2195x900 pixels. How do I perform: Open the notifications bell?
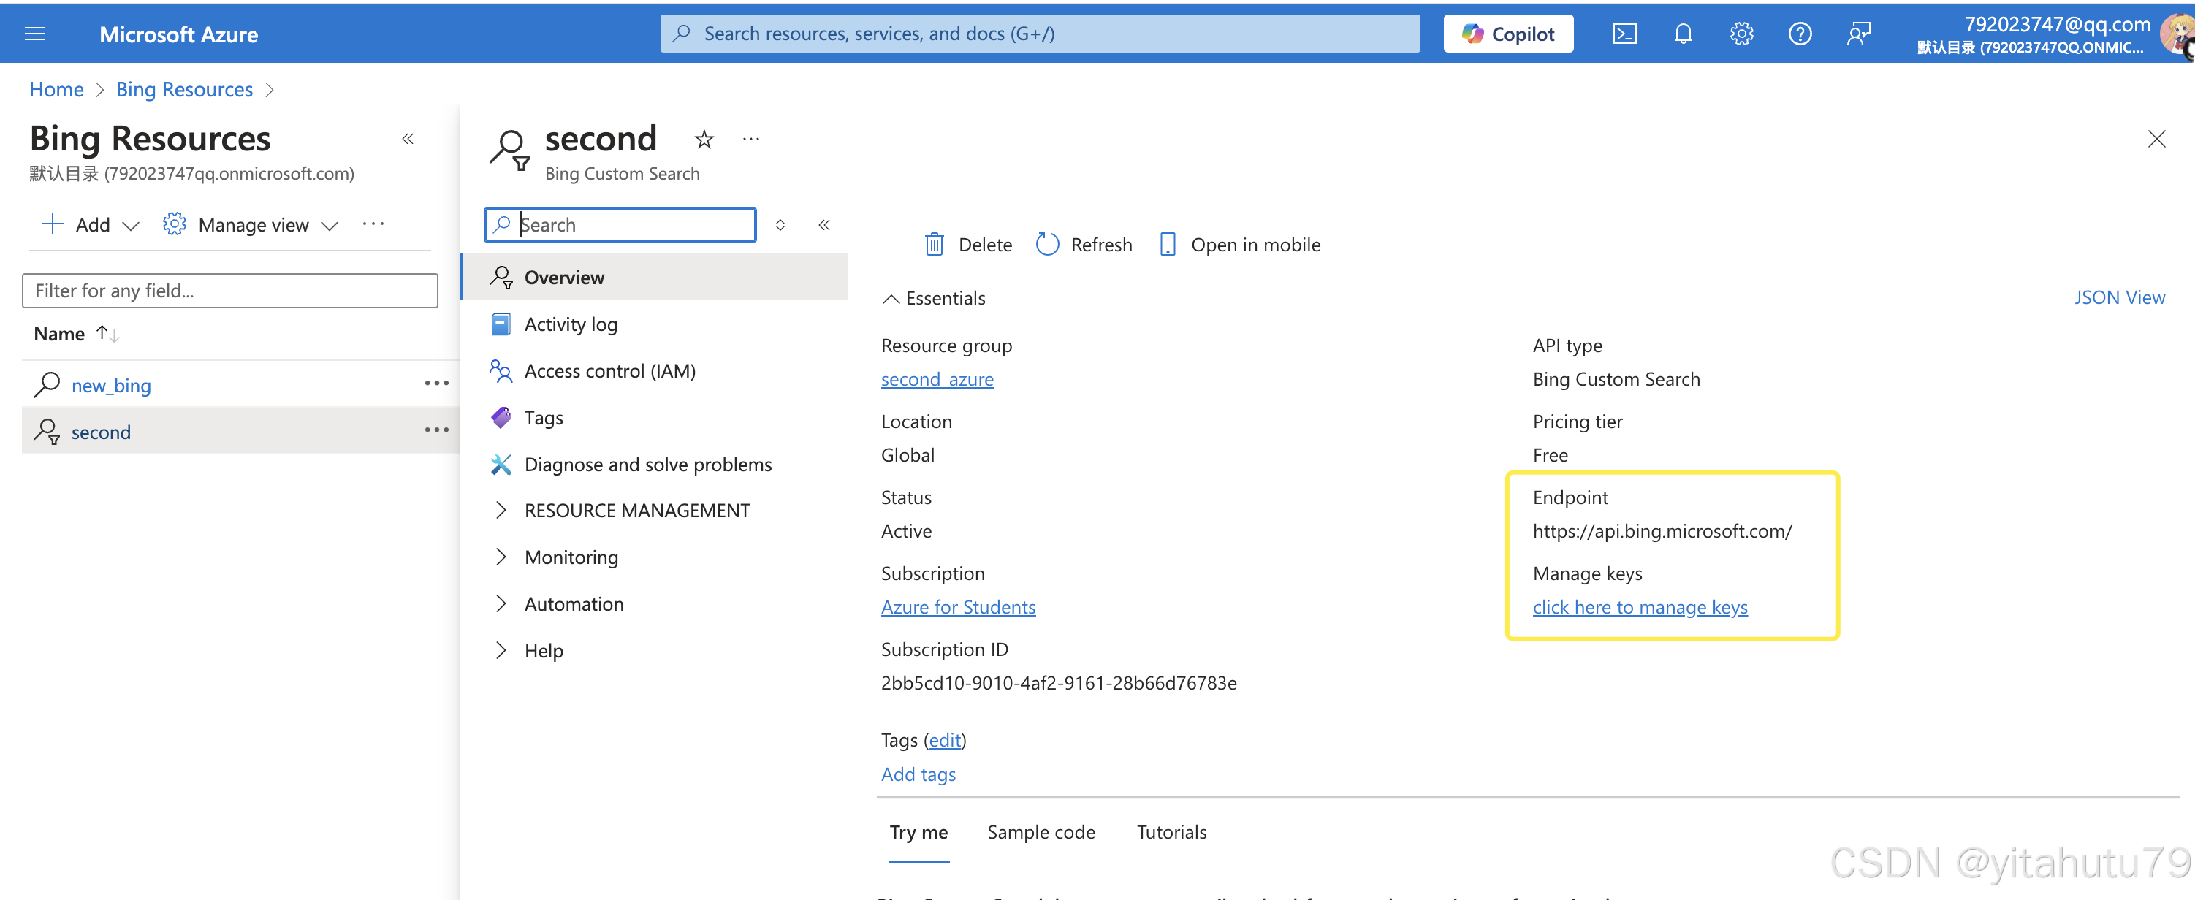(x=1683, y=34)
